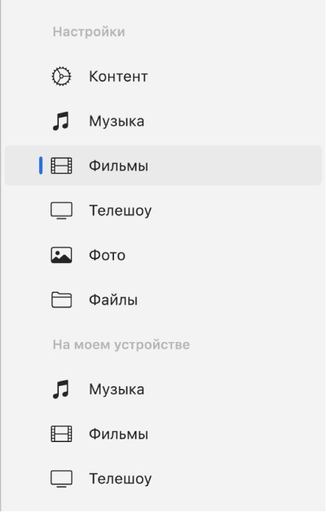The height and width of the screenshot is (512, 326).
Task: Click TV icon under На моем устройстве
Action: [x=62, y=478]
